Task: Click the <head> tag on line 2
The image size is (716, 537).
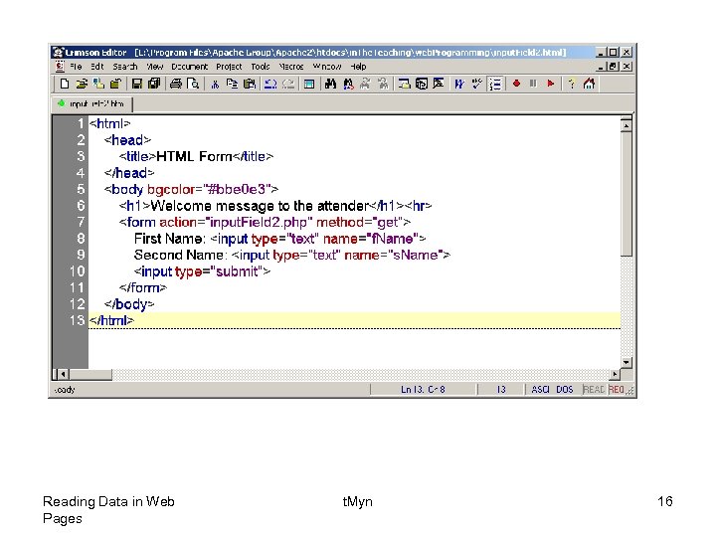Action: pos(127,140)
